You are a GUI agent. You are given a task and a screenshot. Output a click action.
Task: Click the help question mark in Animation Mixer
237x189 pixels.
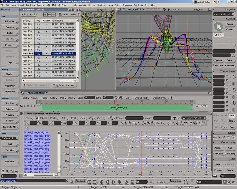click(x=171, y=98)
